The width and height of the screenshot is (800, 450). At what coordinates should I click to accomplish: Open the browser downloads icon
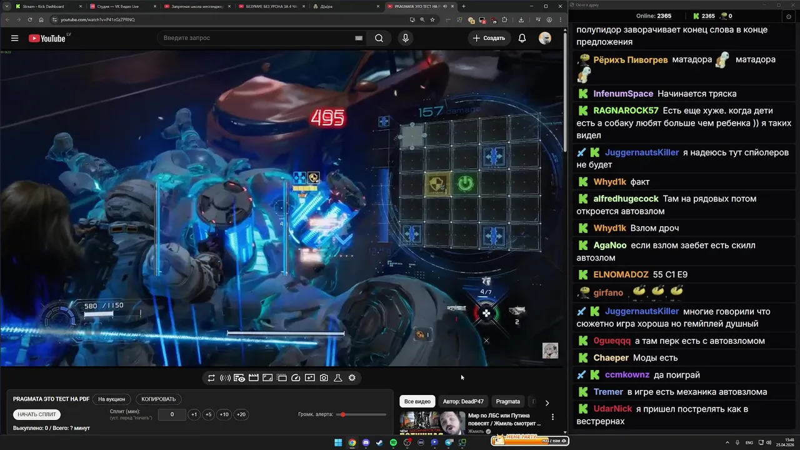click(521, 19)
